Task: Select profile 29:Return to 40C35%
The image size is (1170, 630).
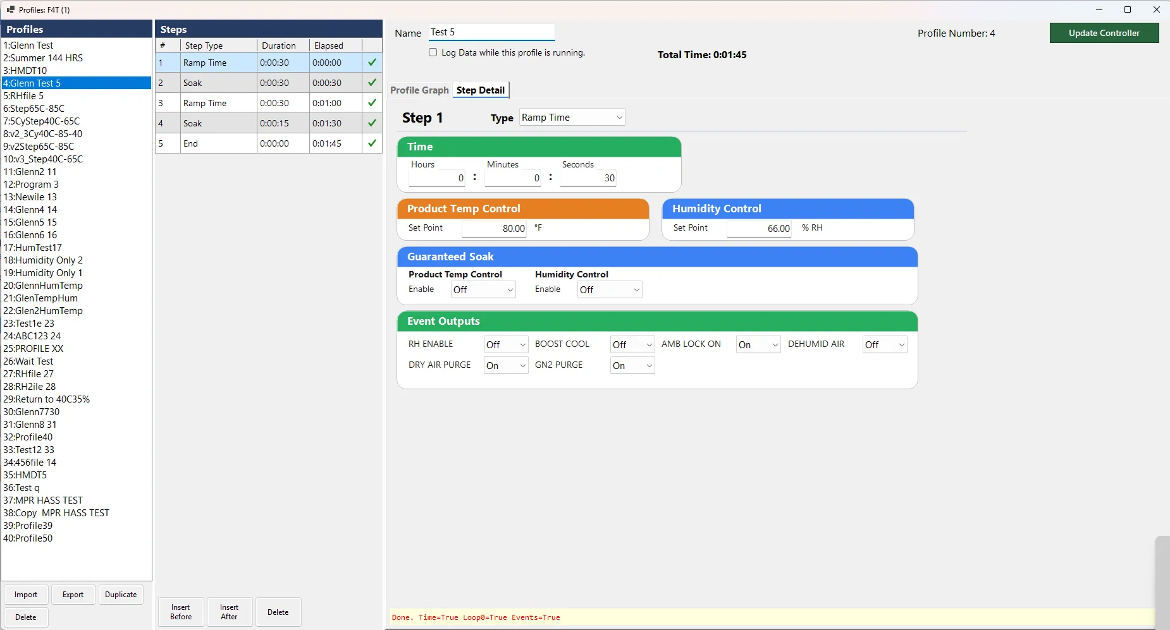Action: pyautogui.click(x=77, y=399)
